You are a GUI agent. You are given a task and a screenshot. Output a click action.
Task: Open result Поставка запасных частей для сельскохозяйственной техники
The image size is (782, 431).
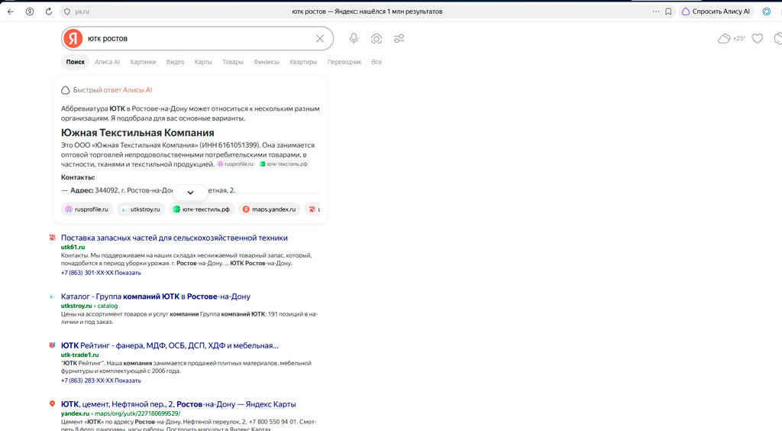click(x=174, y=238)
